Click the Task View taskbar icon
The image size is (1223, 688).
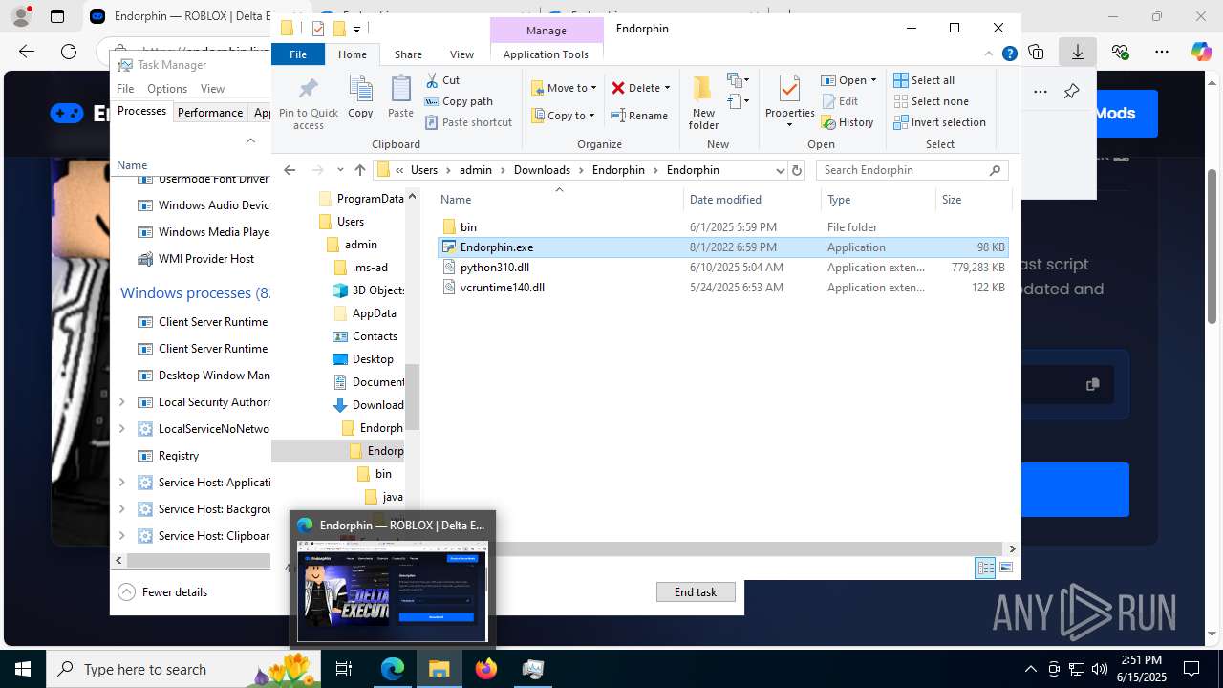(345, 669)
